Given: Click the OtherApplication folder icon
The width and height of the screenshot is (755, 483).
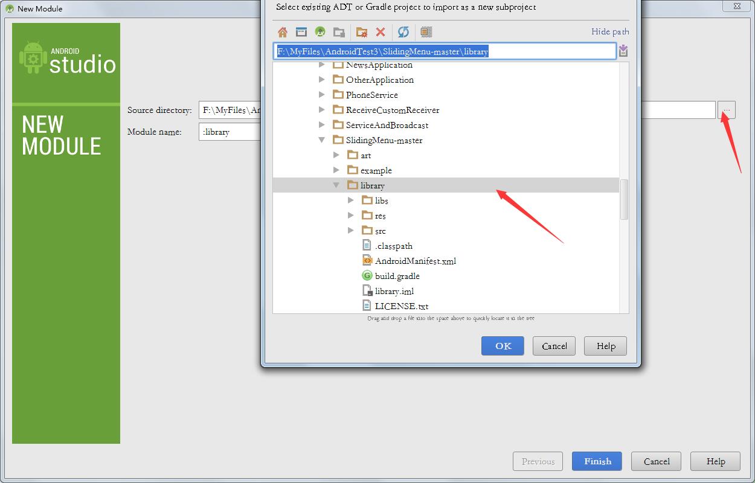Looking at the screenshot, I should point(338,80).
